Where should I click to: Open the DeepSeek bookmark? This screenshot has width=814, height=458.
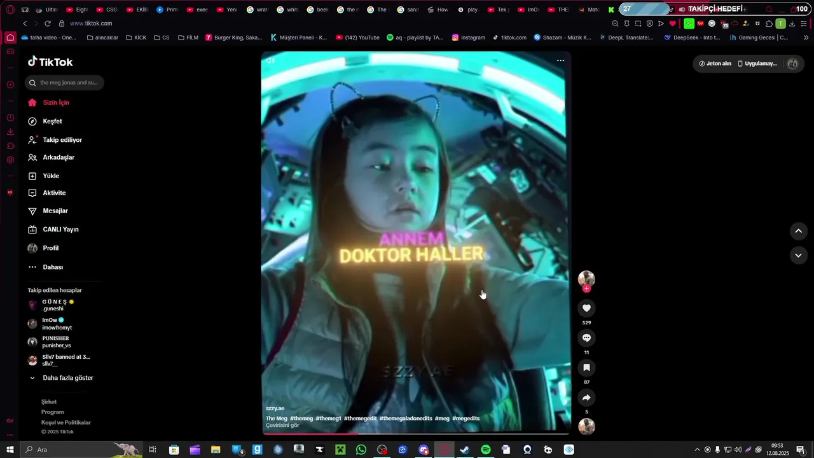pyautogui.click(x=692, y=38)
